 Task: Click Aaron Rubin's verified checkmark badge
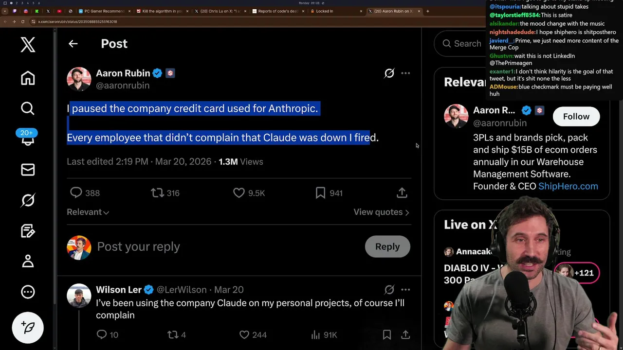[157, 73]
